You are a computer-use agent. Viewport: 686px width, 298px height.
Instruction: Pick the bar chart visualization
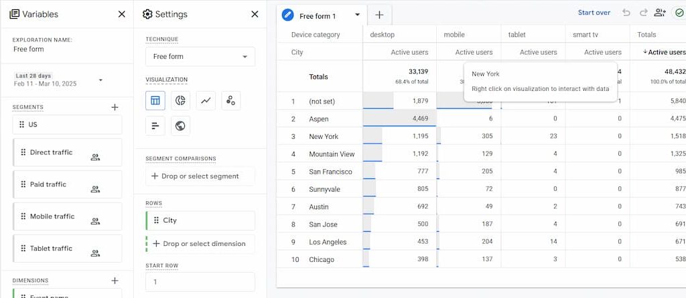point(155,126)
